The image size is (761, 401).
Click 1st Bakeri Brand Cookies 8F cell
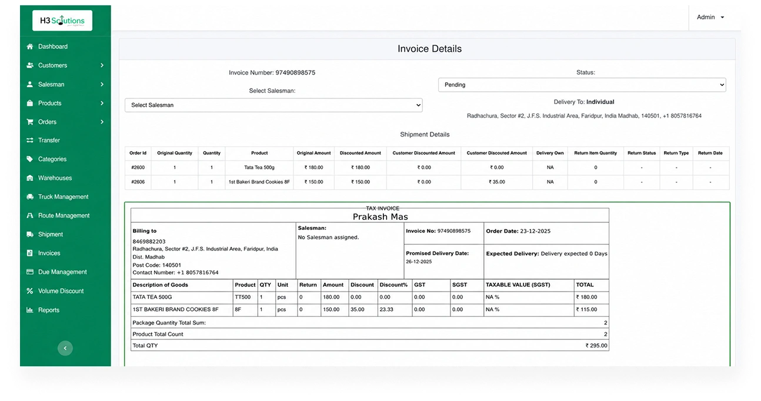click(x=259, y=182)
